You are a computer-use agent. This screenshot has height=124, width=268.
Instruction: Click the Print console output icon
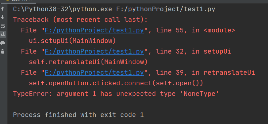tap(3, 43)
